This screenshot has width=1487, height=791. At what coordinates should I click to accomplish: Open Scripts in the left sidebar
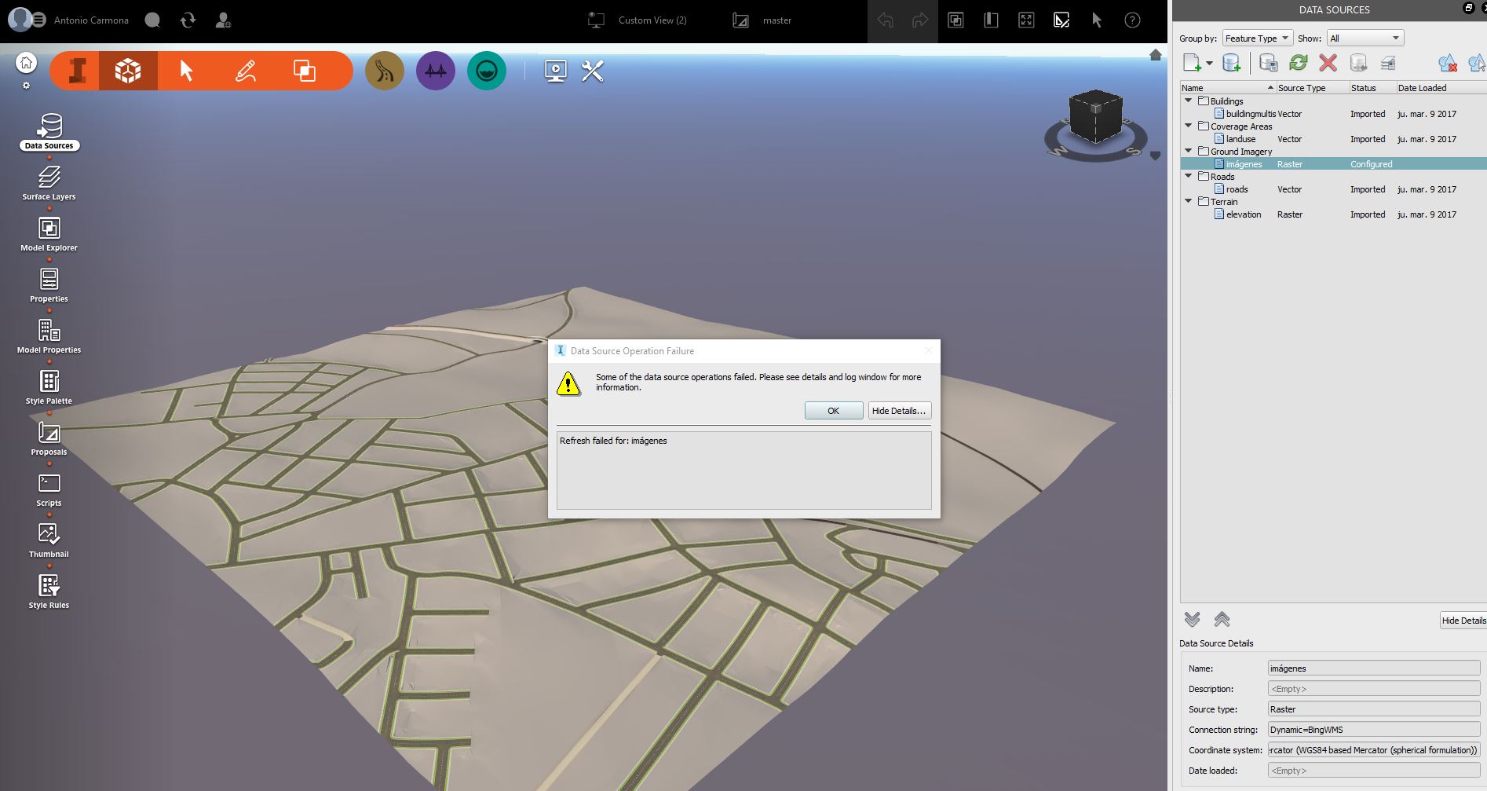click(49, 489)
